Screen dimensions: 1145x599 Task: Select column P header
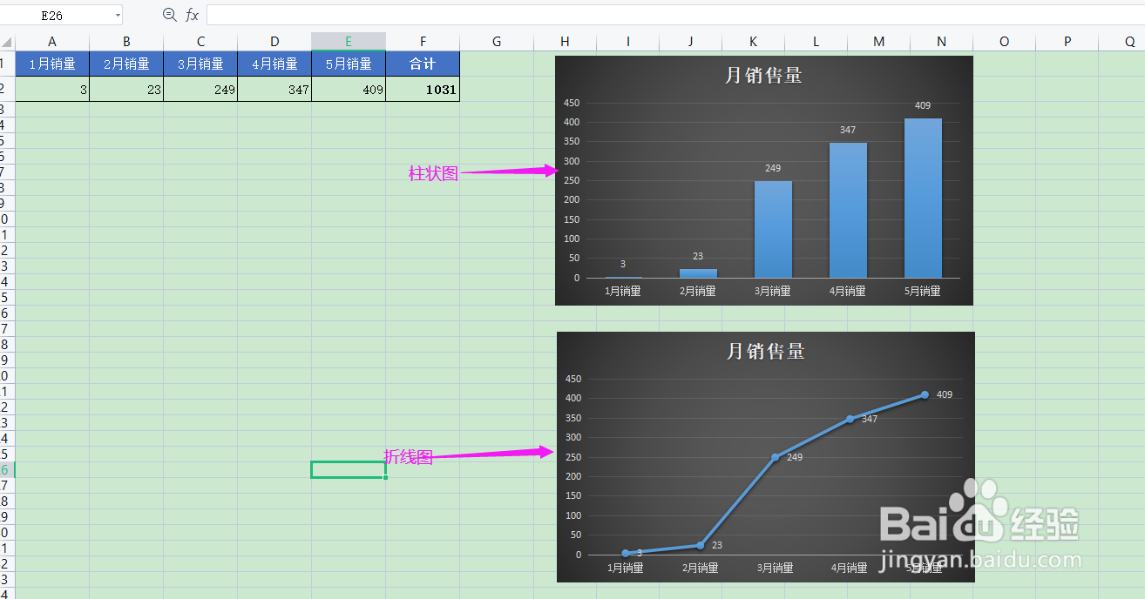[x=1067, y=42]
